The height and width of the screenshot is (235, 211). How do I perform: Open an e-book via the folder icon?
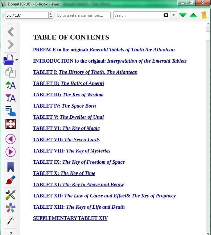pos(9,60)
